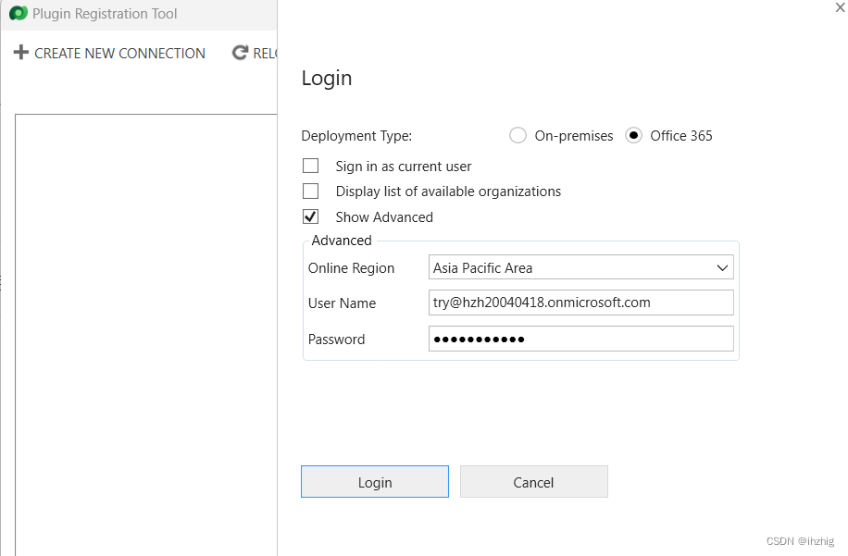The image size is (848, 556).
Task: Click the empty connection list panel
Action: pos(146,335)
